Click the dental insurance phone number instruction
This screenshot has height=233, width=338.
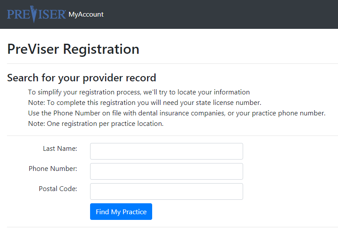177,113
